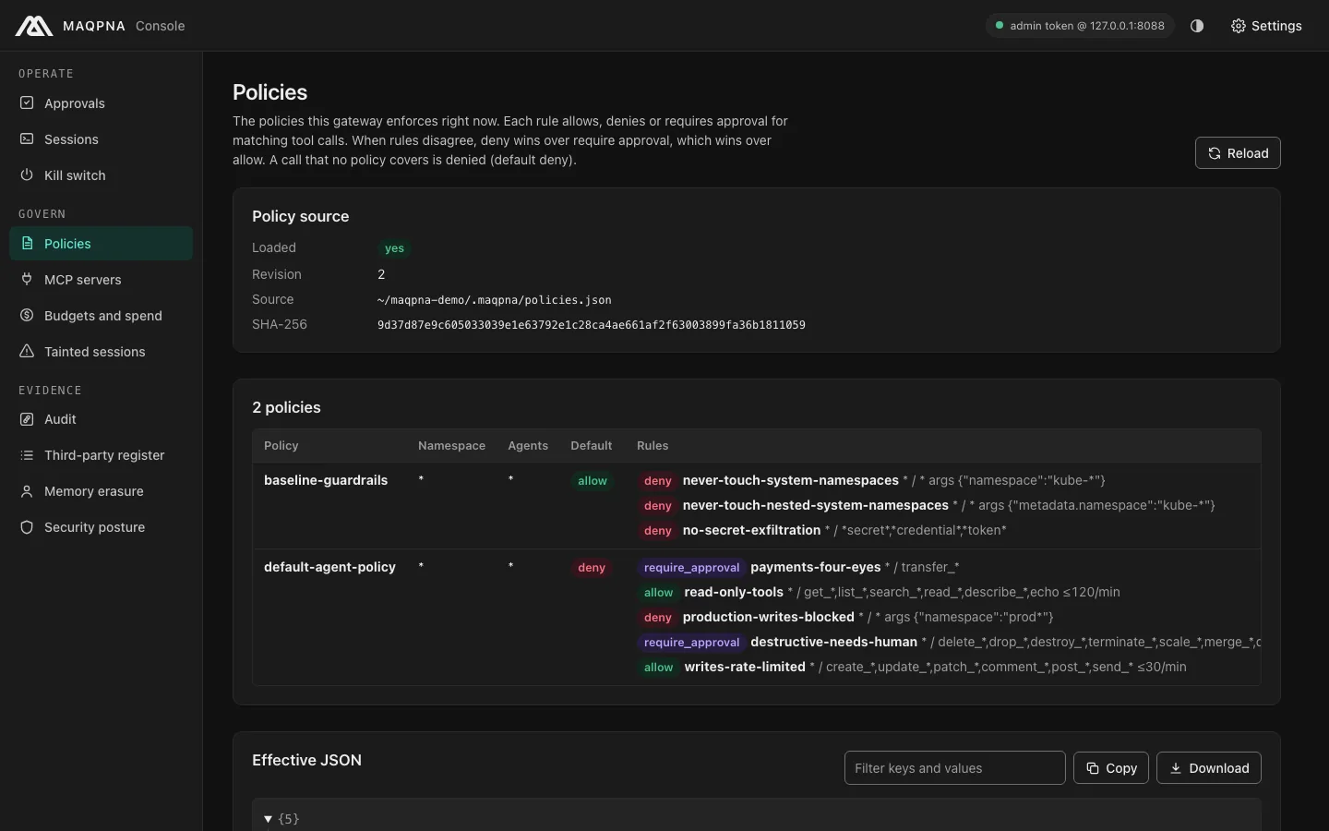Screen dimensions: 1329x831
Task: Open Security posture page
Action: tap(101, 526)
